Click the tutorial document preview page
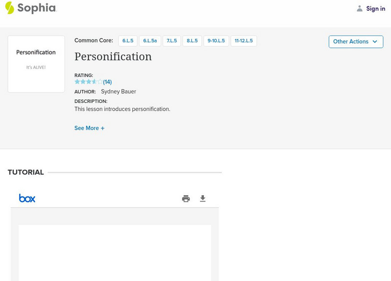The width and height of the screenshot is (391, 281). pos(115,252)
